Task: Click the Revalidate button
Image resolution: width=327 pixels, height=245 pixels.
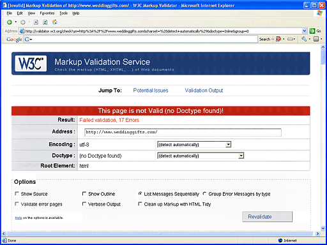Action: (267, 217)
